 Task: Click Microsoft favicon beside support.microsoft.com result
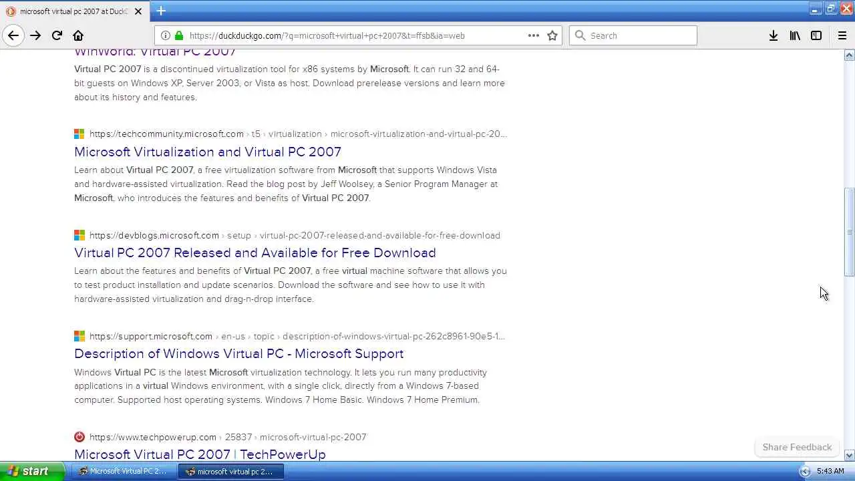(x=79, y=336)
